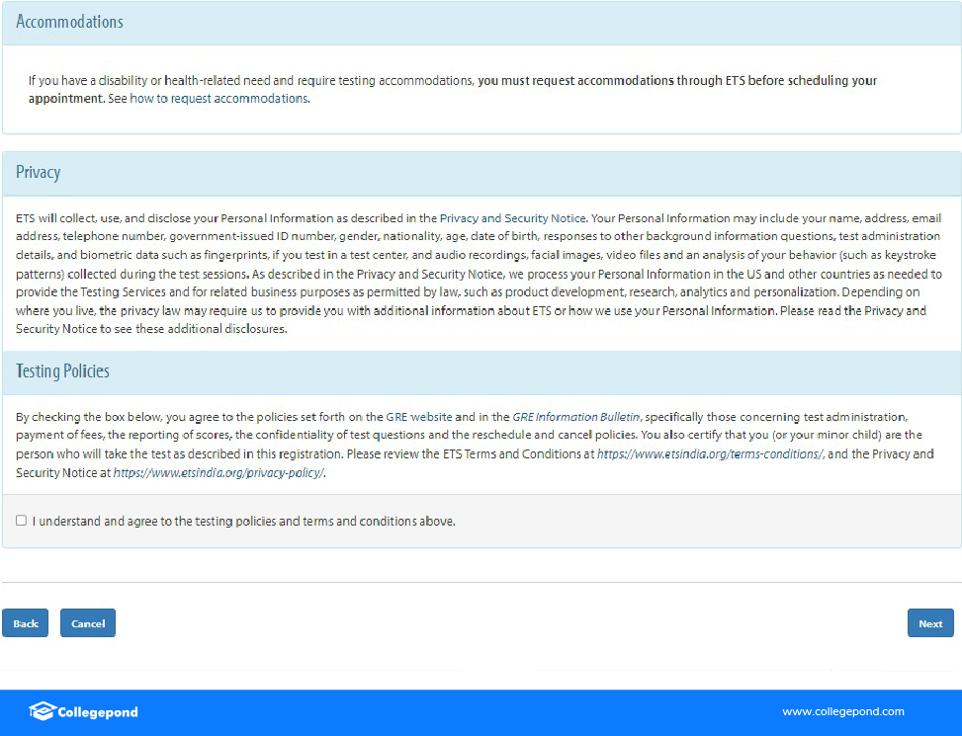Check the agree to testing policies checkbox
Image resolution: width=962 pixels, height=736 pixels.
pyautogui.click(x=22, y=521)
